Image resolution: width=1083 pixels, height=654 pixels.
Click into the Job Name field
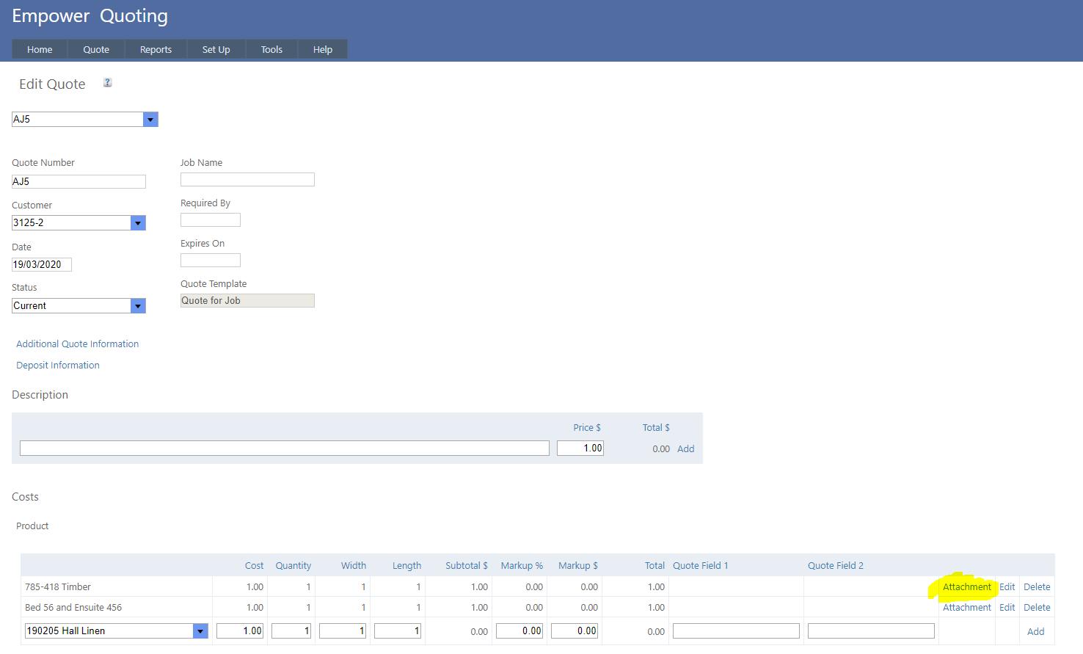pyautogui.click(x=247, y=180)
